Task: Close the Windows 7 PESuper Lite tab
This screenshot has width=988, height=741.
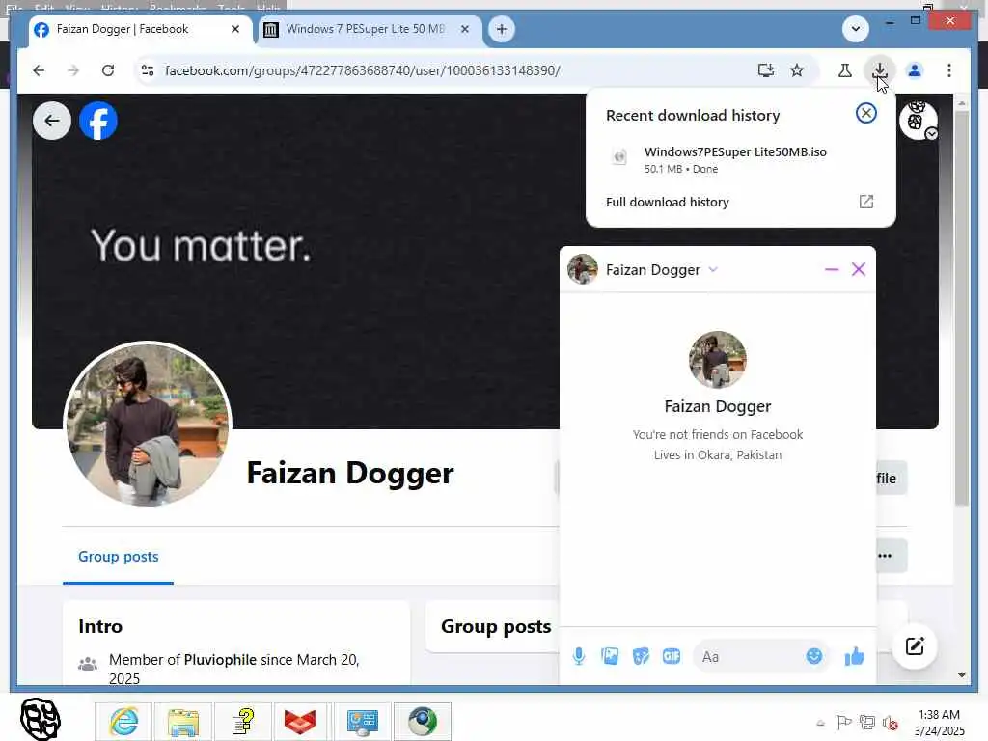Action: point(464,29)
